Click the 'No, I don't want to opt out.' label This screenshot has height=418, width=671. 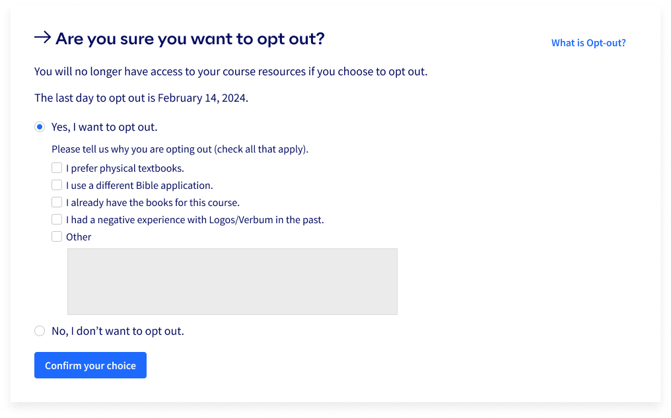118,331
